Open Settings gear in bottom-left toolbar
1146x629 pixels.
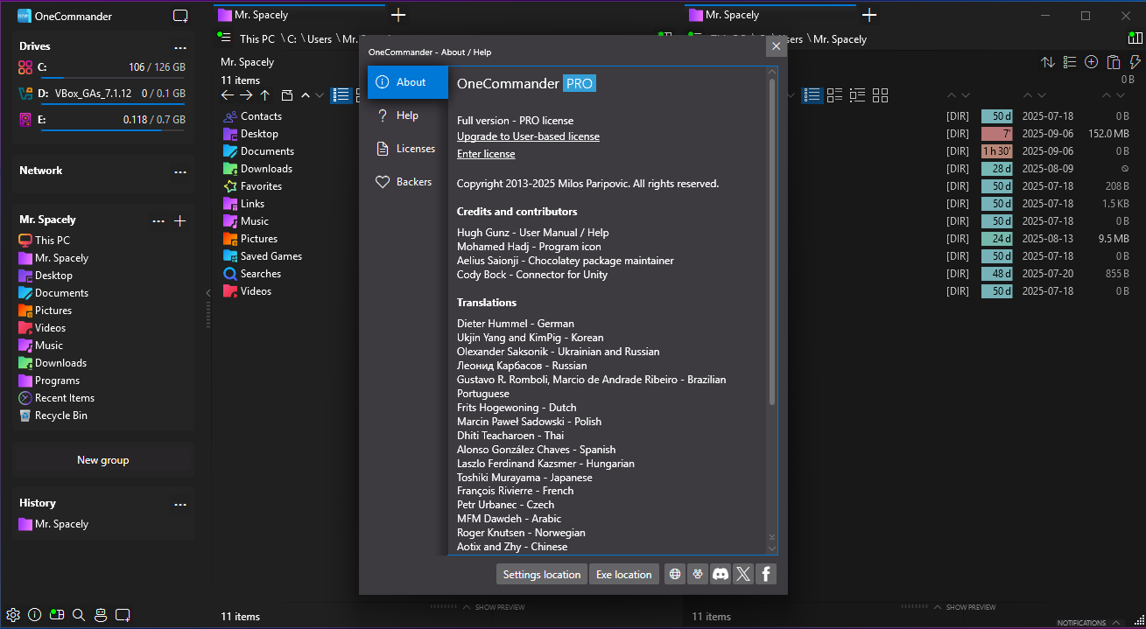(13, 614)
